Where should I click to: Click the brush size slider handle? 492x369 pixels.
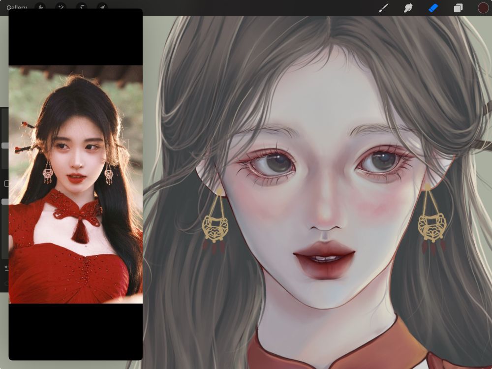[x=5, y=145]
